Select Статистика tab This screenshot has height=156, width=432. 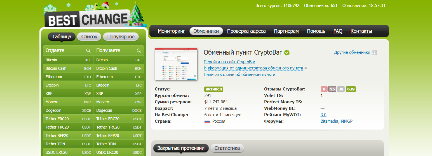(x=227, y=148)
